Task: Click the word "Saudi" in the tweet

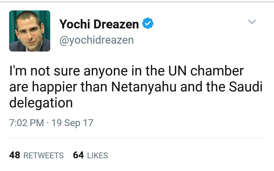Action: [x=246, y=87]
